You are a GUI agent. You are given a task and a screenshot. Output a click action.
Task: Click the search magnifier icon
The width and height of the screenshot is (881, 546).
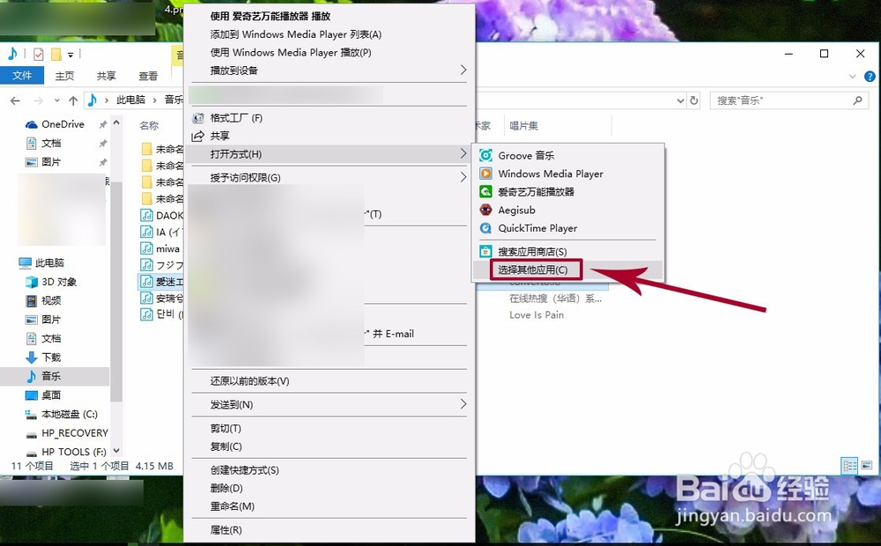(x=857, y=100)
